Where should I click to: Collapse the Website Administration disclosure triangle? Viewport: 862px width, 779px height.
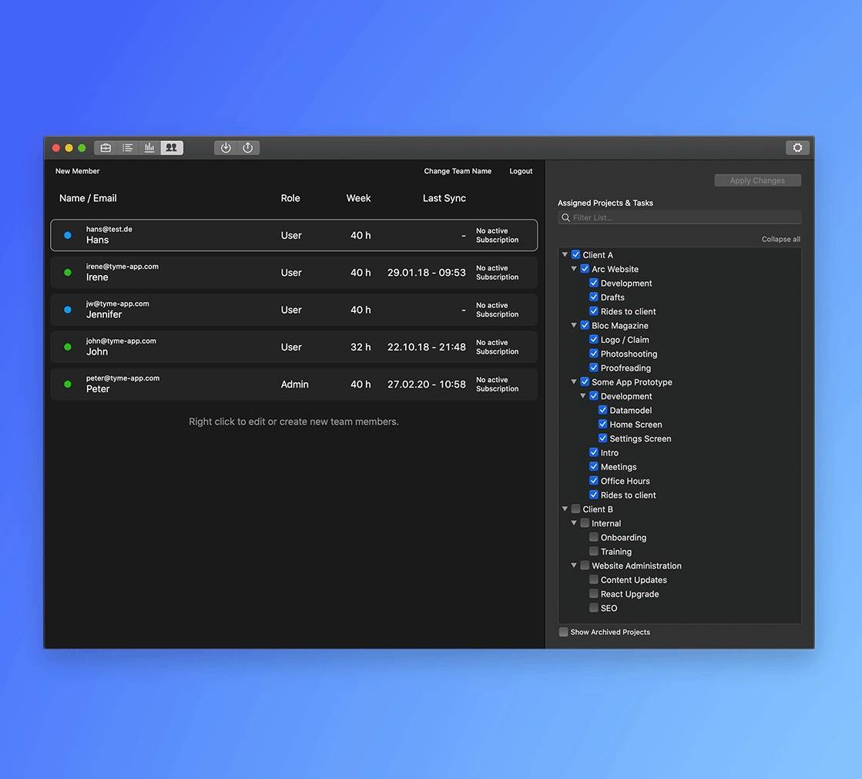tap(574, 566)
